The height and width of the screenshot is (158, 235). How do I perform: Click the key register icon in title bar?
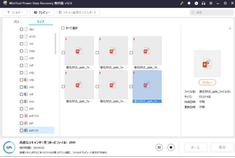click(x=182, y=3)
